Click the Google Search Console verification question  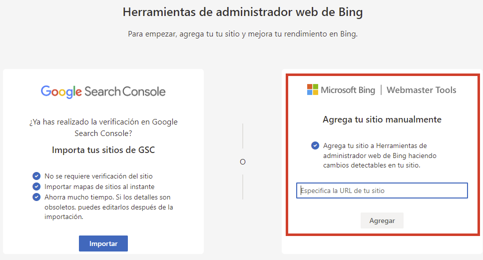103,127
